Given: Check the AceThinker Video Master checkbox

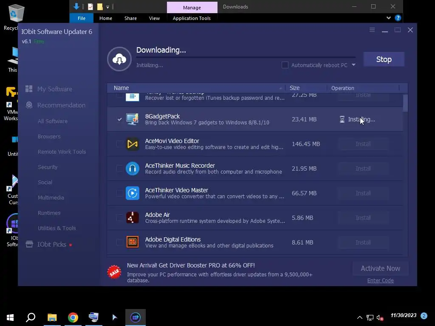Looking at the screenshot, I should tap(119, 193).
